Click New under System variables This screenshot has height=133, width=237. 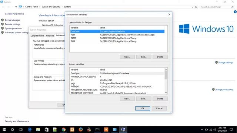coord(127,99)
